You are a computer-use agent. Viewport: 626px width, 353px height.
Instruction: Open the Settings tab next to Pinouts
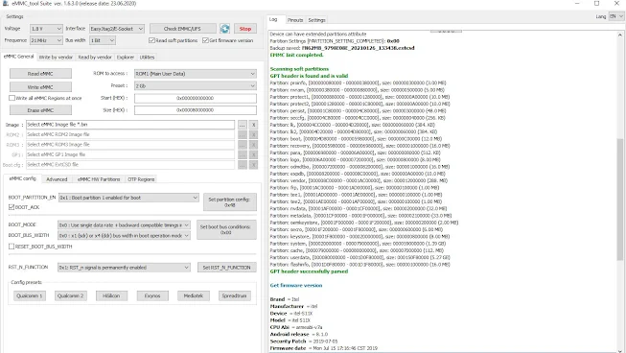pyautogui.click(x=316, y=20)
